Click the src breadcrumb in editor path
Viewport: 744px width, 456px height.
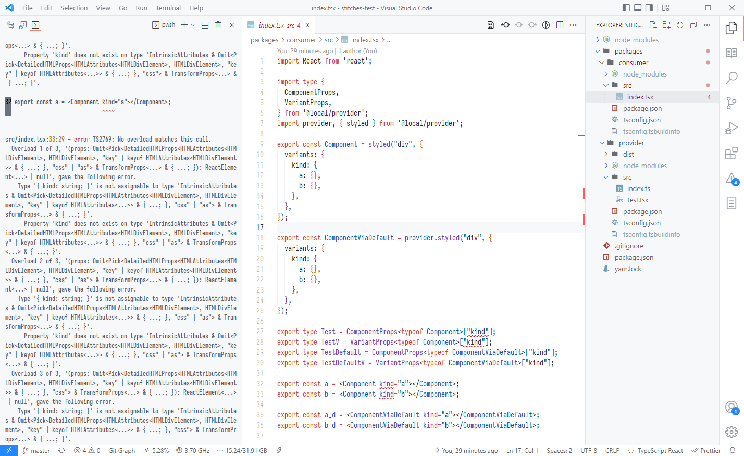pyautogui.click(x=329, y=40)
